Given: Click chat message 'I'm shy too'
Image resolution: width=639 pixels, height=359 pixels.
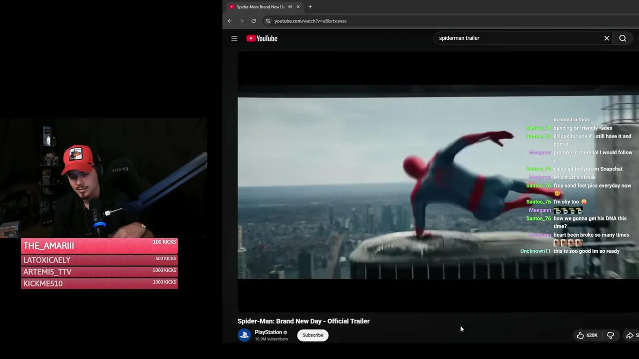Looking at the screenshot, I should point(570,202).
